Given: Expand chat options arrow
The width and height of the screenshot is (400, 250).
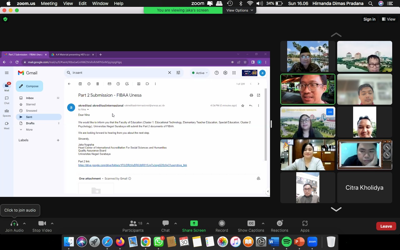Looking at the screenshot, I should [x=176, y=223].
